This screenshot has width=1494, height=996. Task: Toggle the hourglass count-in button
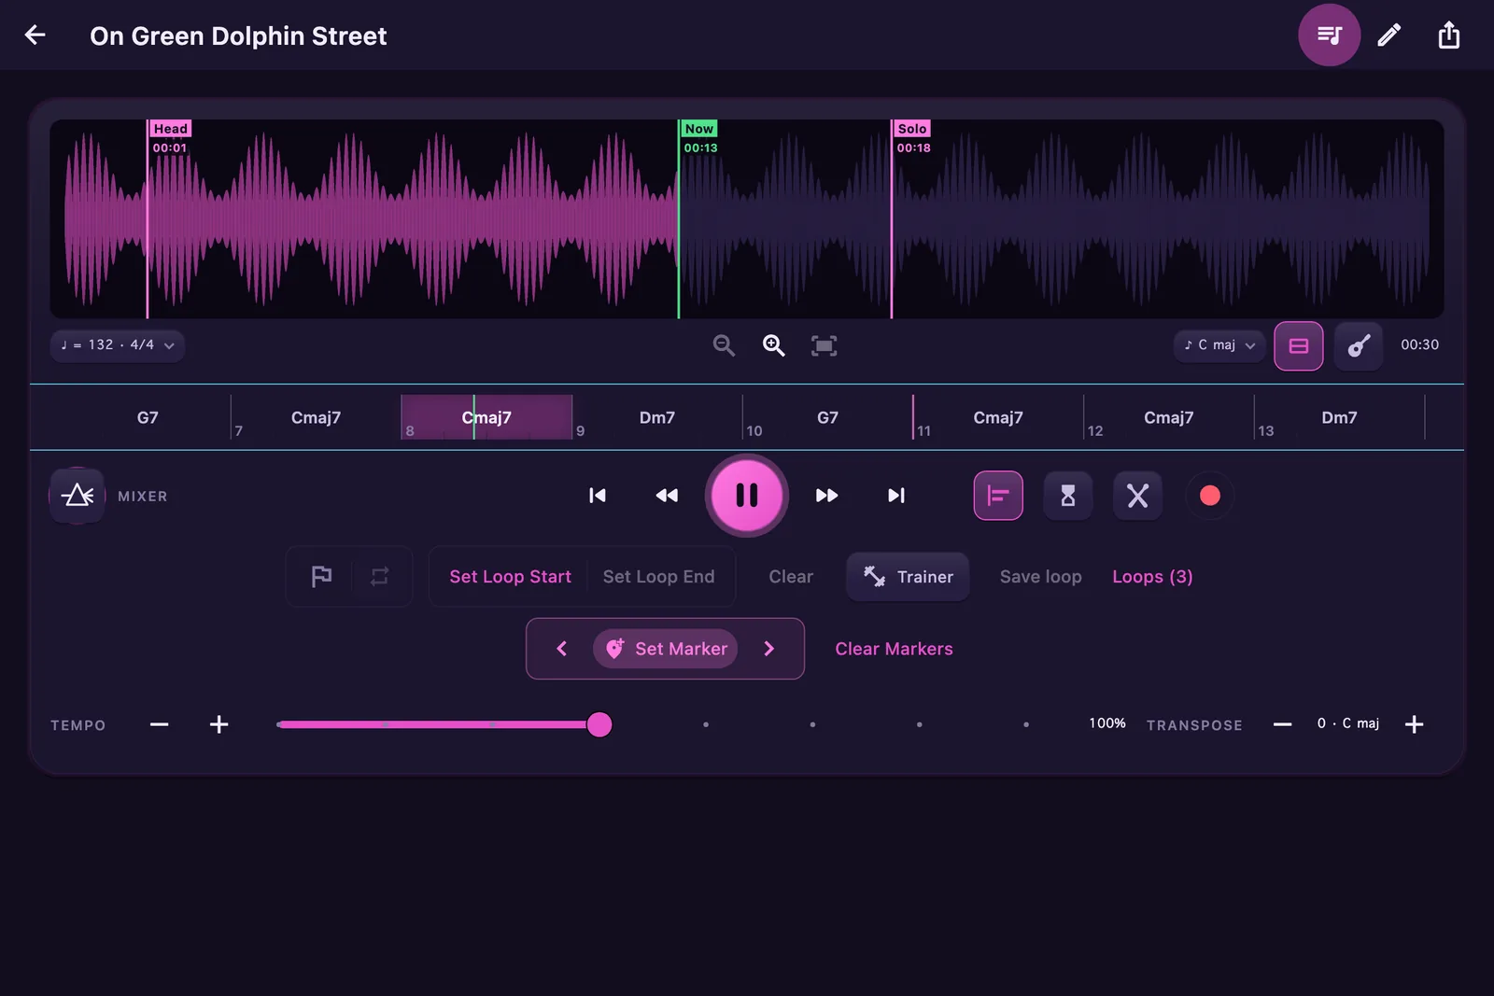click(1067, 496)
